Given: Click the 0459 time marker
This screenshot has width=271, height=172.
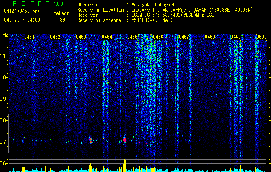Looking at the screenshot, I should click(x=236, y=37).
